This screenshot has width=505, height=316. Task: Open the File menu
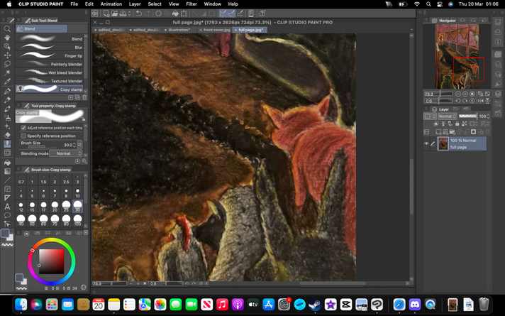click(x=74, y=4)
